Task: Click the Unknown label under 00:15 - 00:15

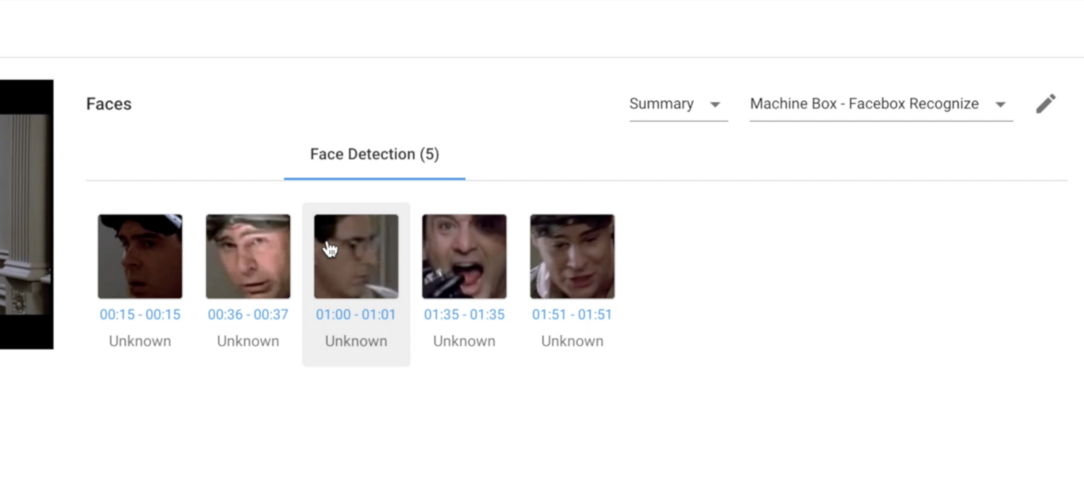Action: click(x=140, y=341)
